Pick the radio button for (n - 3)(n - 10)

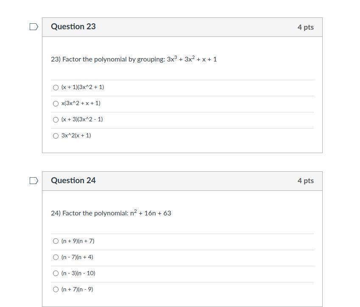pos(56,273)
